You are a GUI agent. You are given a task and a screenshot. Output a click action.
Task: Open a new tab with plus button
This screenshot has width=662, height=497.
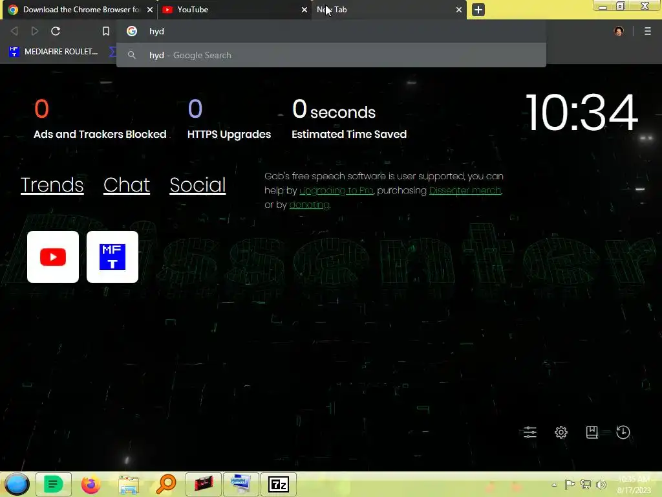[478, 10]
